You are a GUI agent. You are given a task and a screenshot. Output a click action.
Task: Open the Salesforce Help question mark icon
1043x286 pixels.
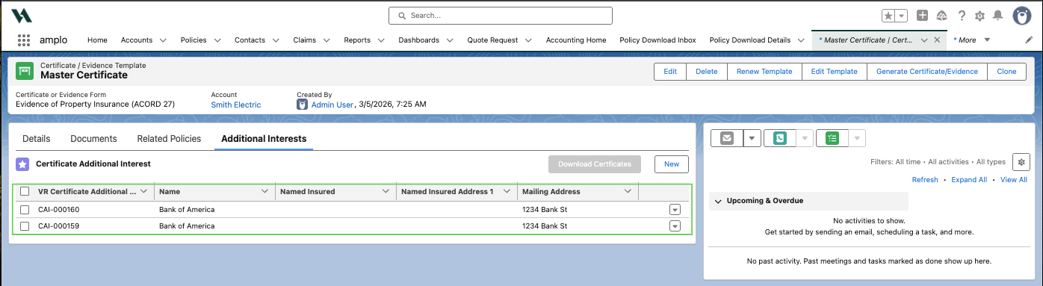pos(962,15)
